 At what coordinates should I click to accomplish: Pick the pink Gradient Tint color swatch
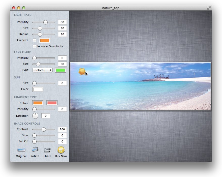pyautogui.click(x=52, y=103)
